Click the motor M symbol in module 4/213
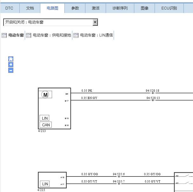This screenshot has width=193, height=192. [45, 95]
